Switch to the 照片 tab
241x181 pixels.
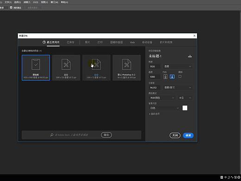87,42
